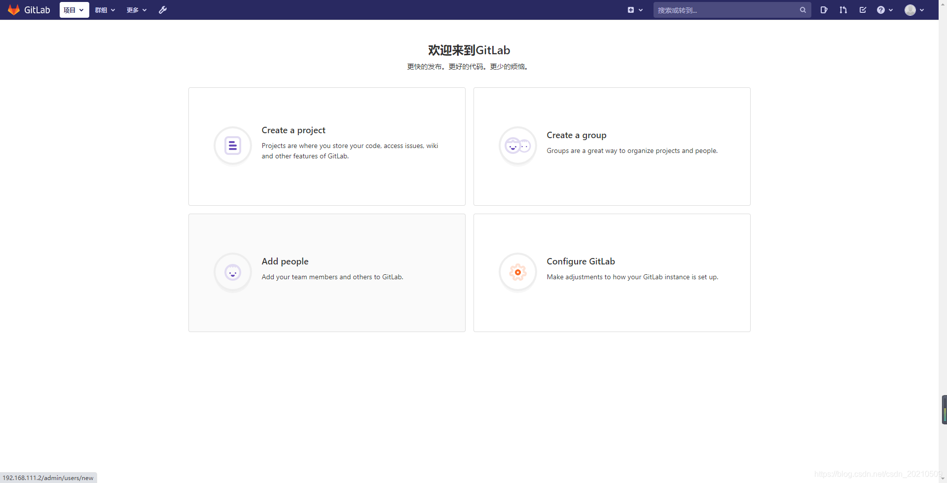Screen dimensions: 947x483
Task: Open the Configure GitLab heading
Action: [581, 261]
